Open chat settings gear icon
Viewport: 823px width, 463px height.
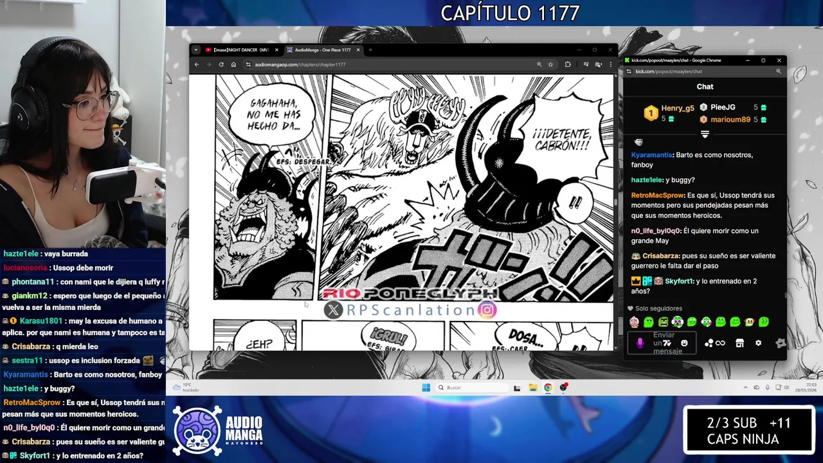click(x=759, y=343)
